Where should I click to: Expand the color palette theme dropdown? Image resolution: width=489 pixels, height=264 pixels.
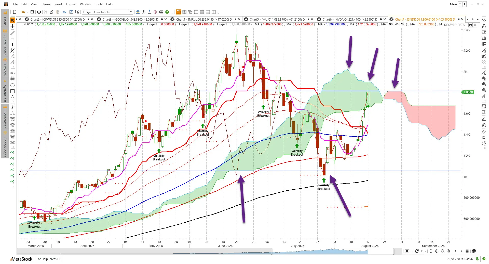tap(478, 251)
